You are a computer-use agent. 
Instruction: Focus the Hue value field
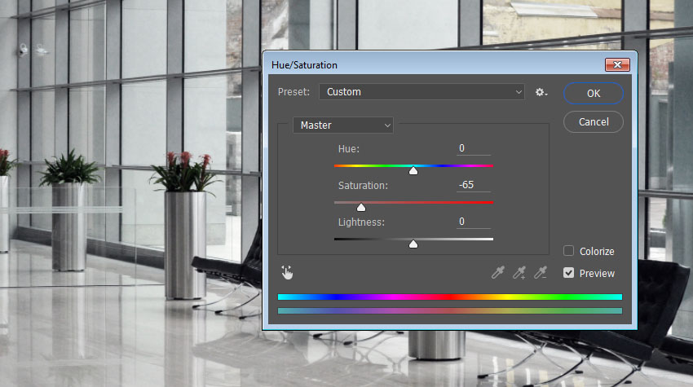point(473,148)
